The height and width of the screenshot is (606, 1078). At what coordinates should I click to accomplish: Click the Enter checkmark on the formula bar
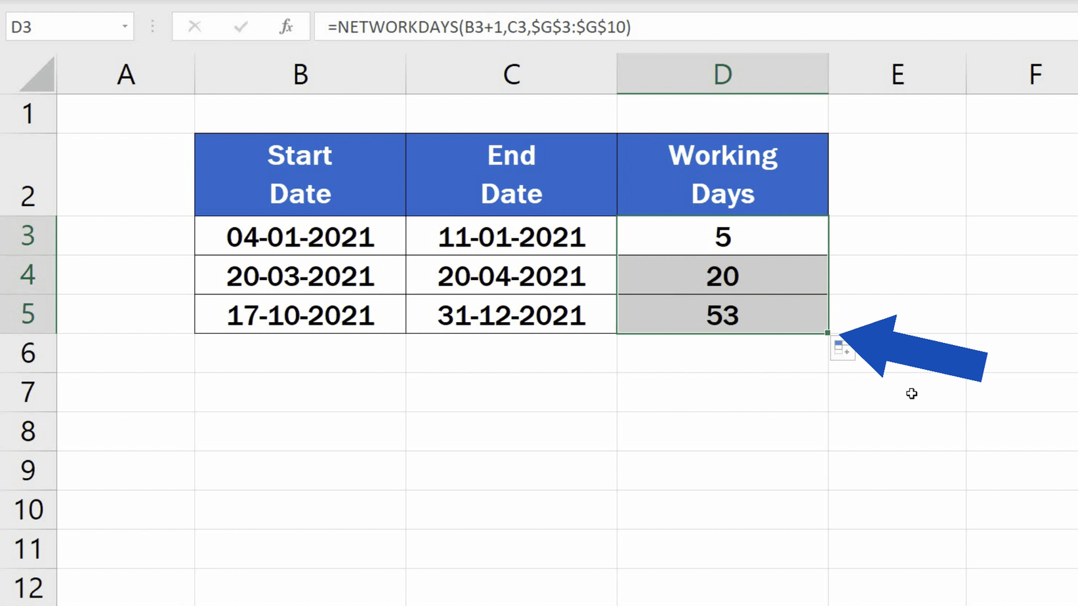239,27
